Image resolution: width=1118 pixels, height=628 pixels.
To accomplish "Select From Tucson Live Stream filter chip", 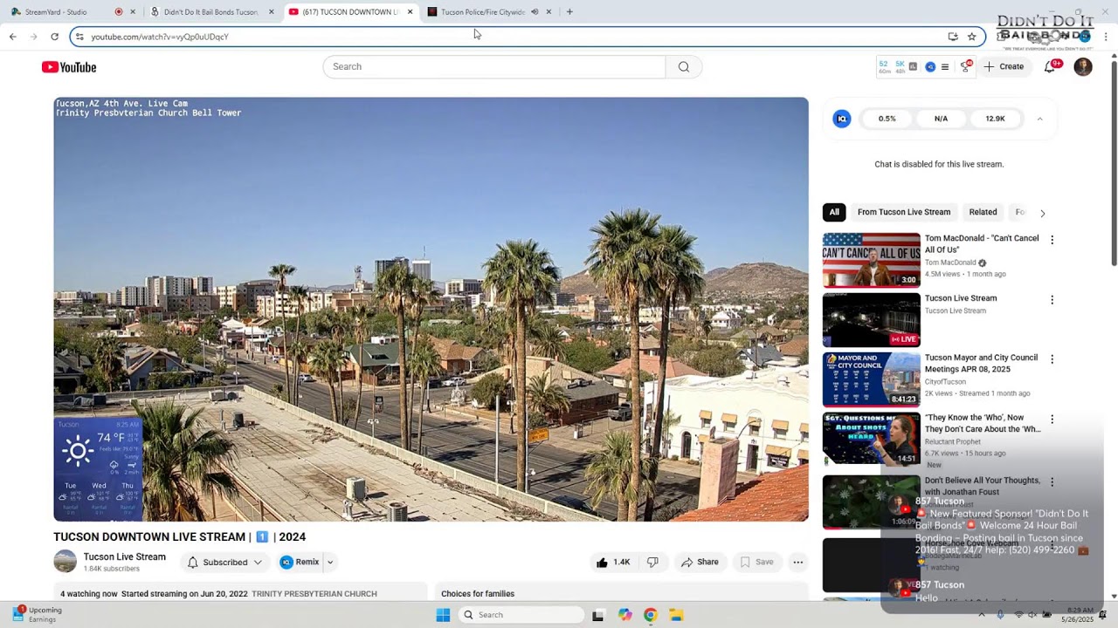I will pyautogui.click(x=904, y=212).
